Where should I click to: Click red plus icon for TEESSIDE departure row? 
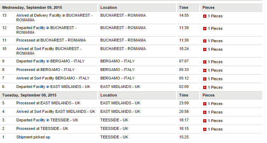pyautogui.click(x=205, y=121)
